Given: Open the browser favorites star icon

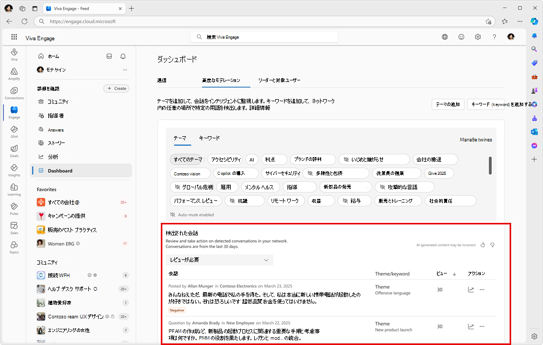Looking at the screenshot, I should [504, 21].
